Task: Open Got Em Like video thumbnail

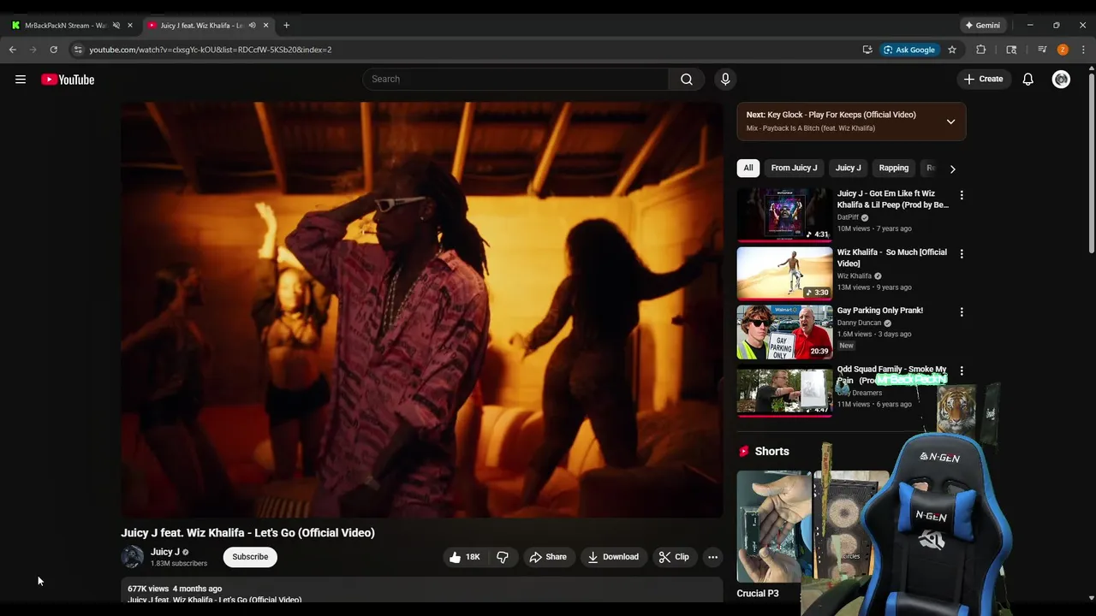Action: [x=784, y=216]
